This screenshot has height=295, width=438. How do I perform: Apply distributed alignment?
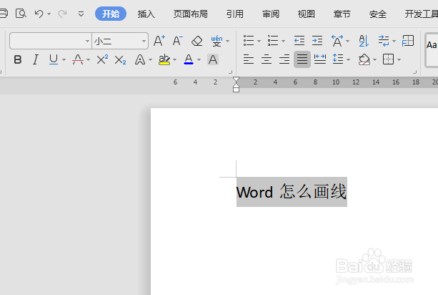coord(320,59)
